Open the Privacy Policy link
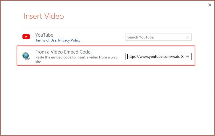Viewport: 215px width, 136px height. (70, 40)
